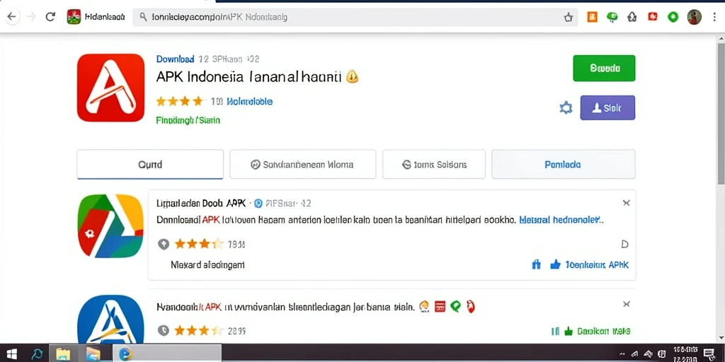Select the Qund tab
The image size is (725, 362).
click(x=150, y=164)
